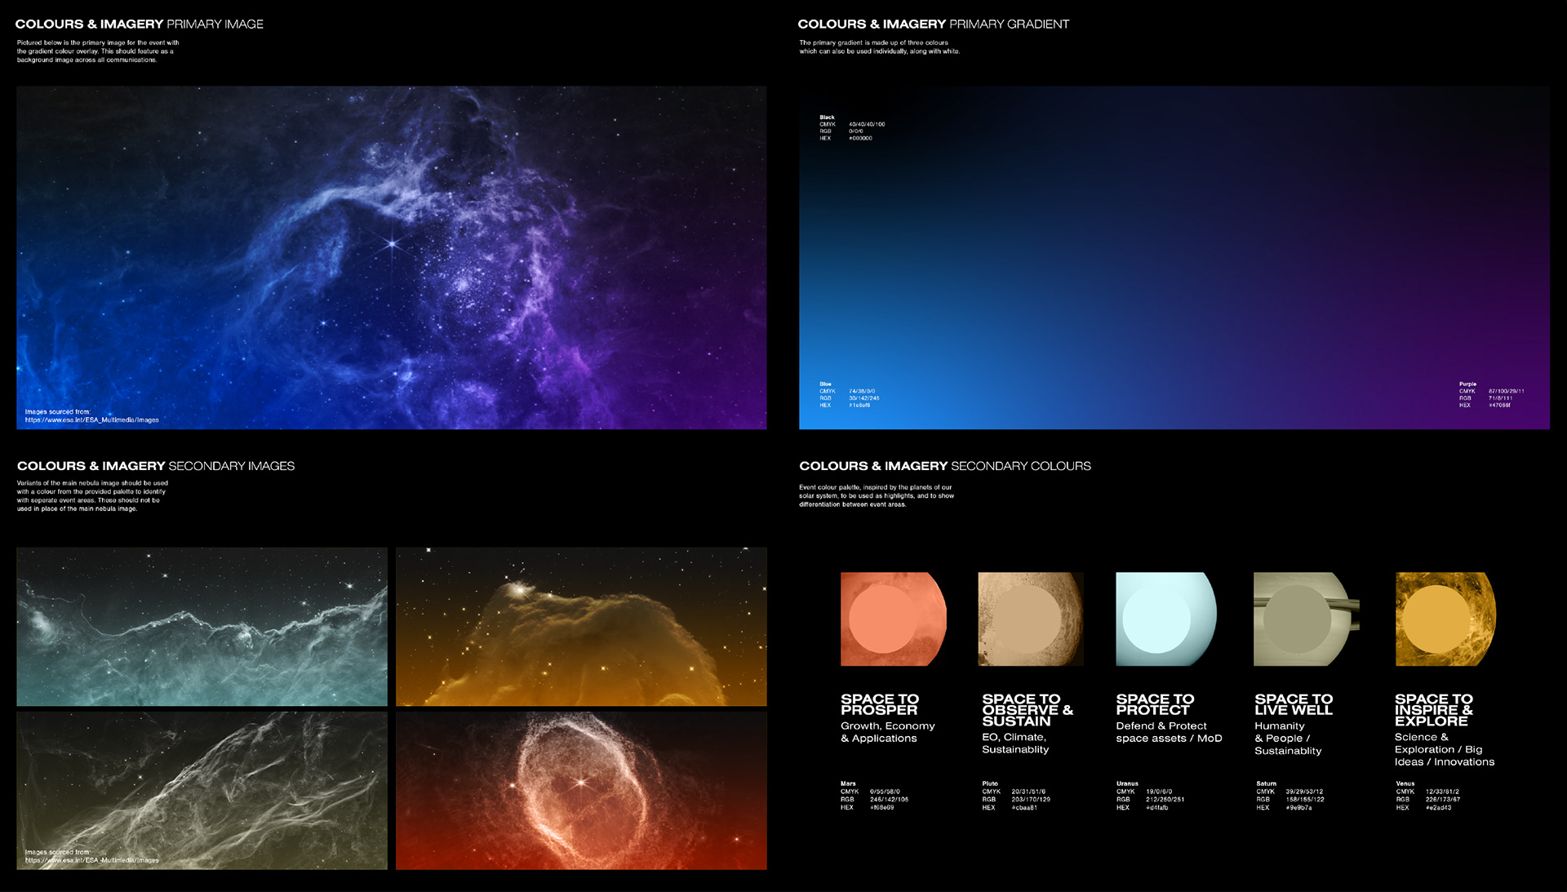Click the Space to Observe & Sustain heading

(1026, 710)
